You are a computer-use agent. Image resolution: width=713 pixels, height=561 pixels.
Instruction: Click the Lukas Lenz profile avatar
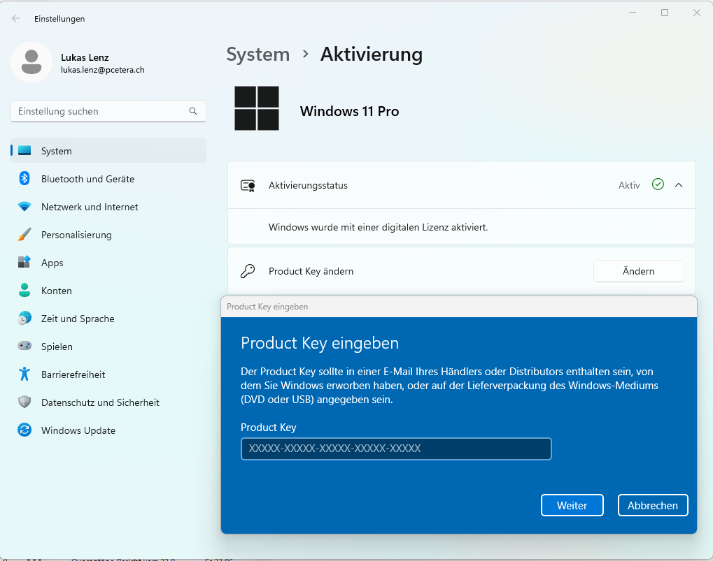coord(31,62)
